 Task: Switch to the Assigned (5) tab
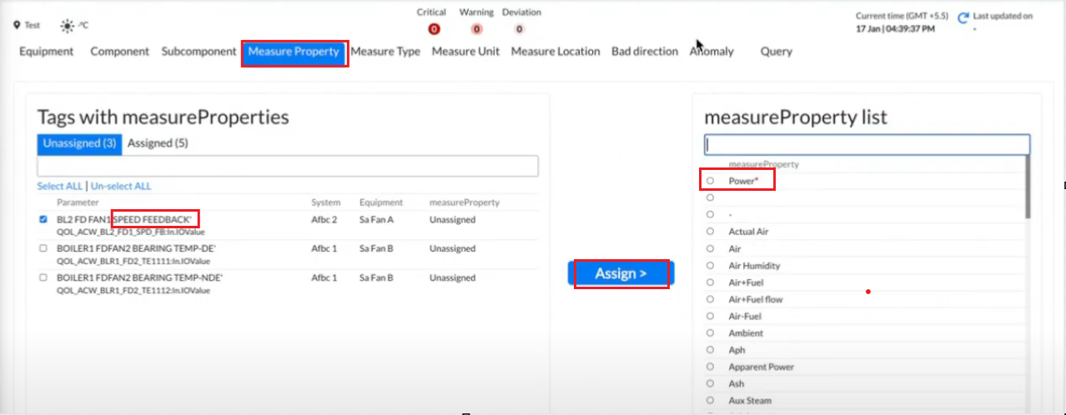pyautogui.click(x=157, y=143)
